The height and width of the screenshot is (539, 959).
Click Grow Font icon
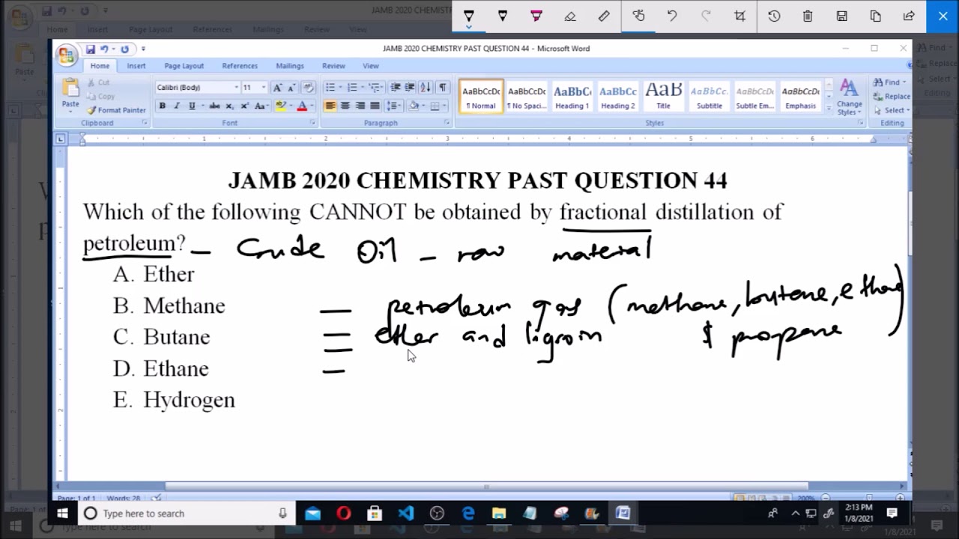pos(278,88)
